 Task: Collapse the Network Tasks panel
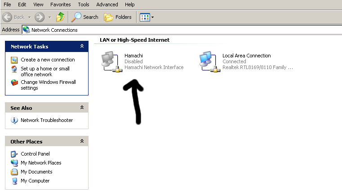82,46
